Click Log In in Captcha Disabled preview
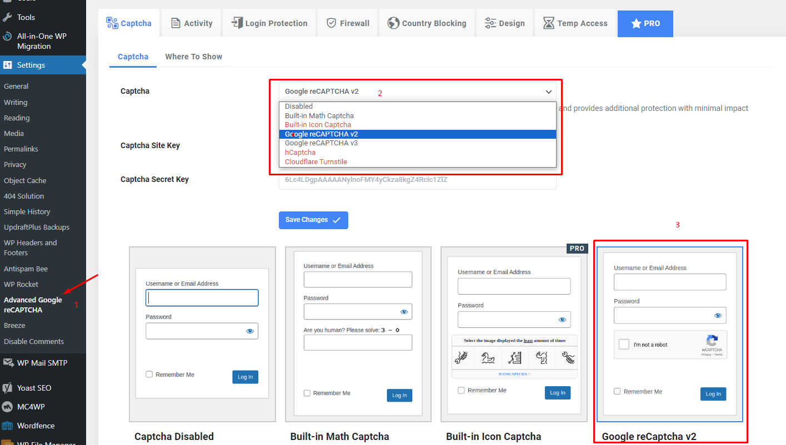Viewport: 786px width, 445px height. click(x=245, y=377)
